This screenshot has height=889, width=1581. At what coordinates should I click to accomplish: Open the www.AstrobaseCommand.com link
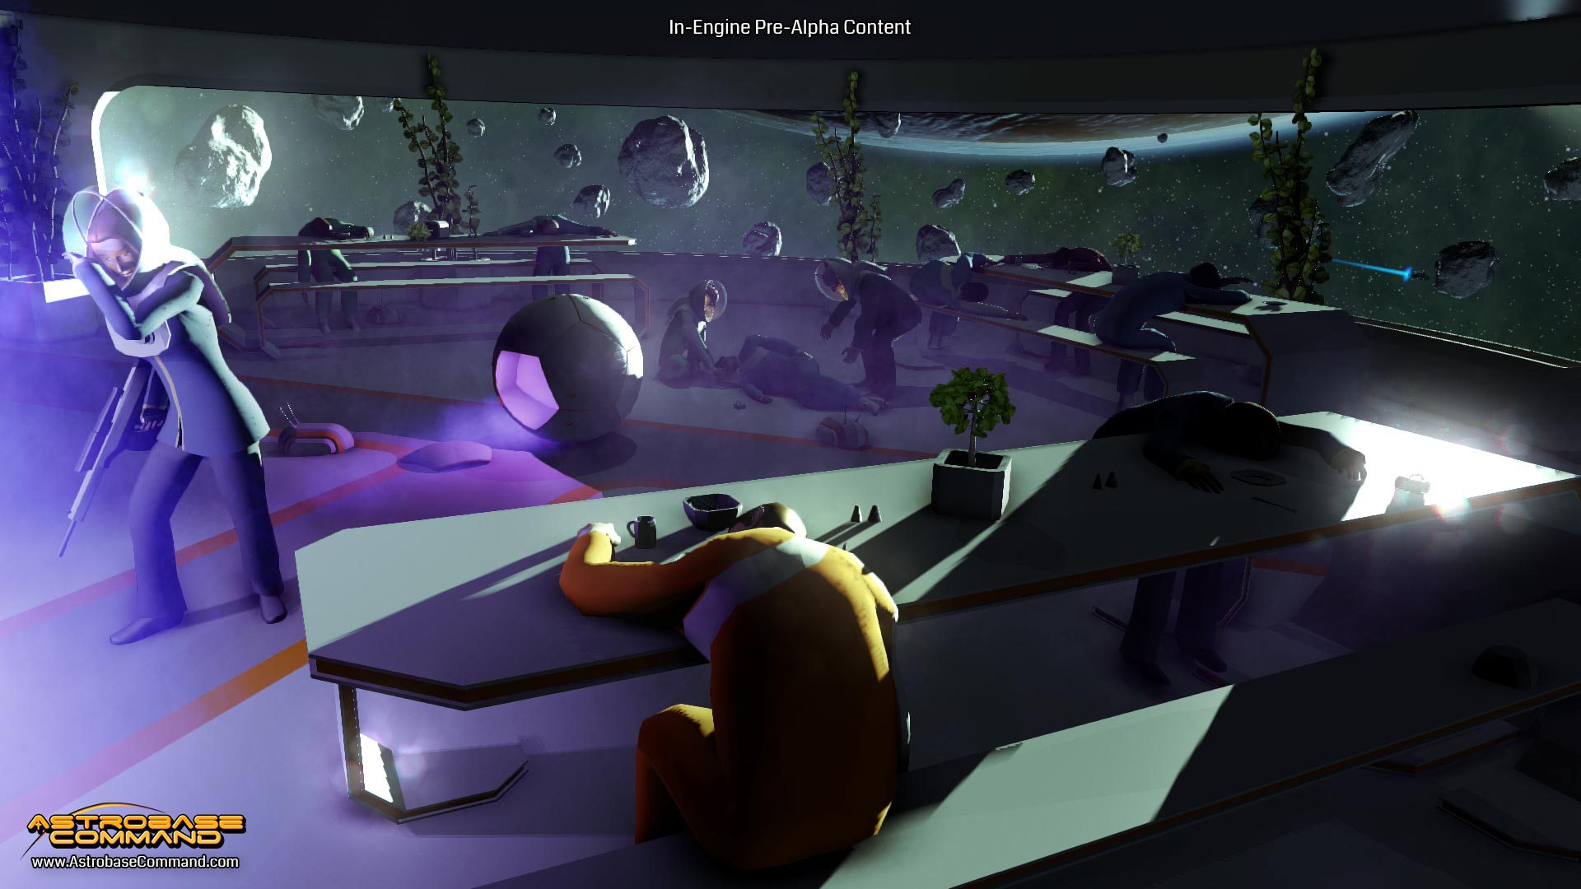tap(135, 862)
